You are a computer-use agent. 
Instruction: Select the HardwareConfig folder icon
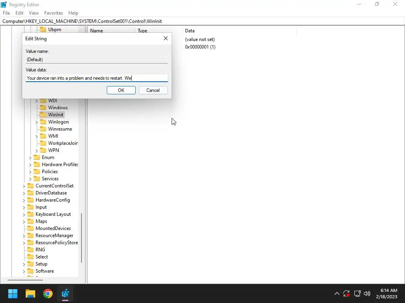[30, 200]
